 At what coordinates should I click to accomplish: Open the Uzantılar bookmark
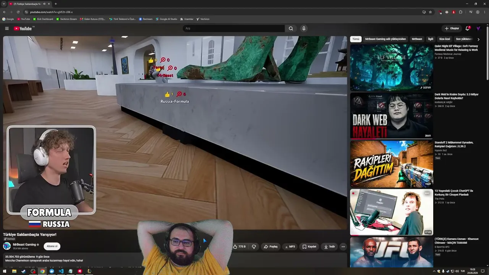pyautogui.click(x=187, y=19)
